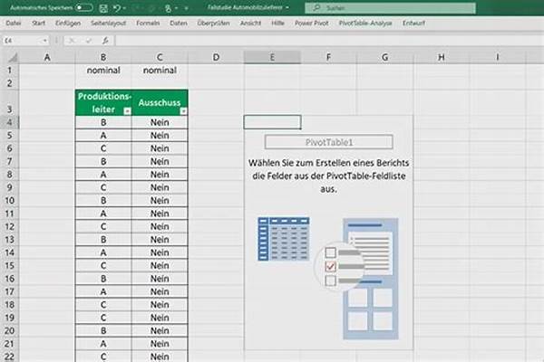Image resolution: width=544 pixels, height=362 pixels.
Task: Click the PivotTable1 placeholder label
Action: [328, 142]
